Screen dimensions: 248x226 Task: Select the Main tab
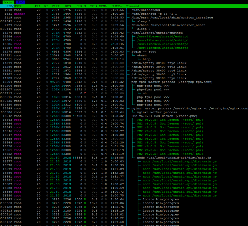[8, 2]
